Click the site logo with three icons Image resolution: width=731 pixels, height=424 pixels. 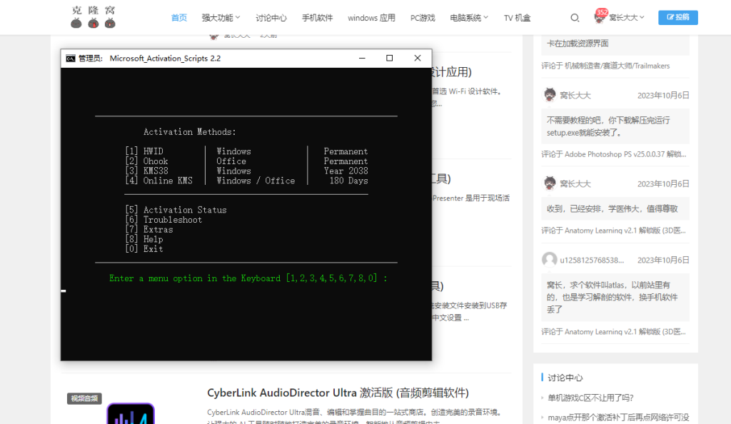(x=94, y=17)
